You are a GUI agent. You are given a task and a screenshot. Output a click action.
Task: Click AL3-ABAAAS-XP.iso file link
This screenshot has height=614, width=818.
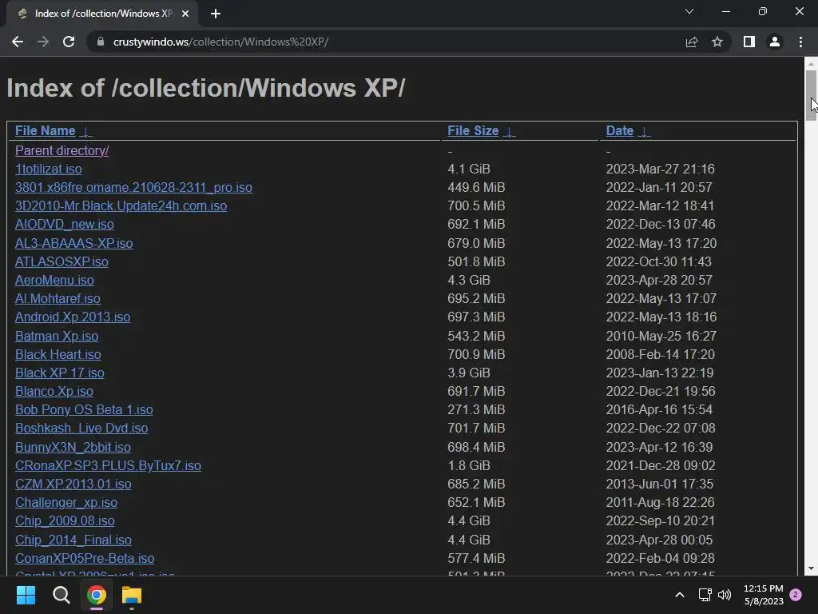tap(74, 243)
